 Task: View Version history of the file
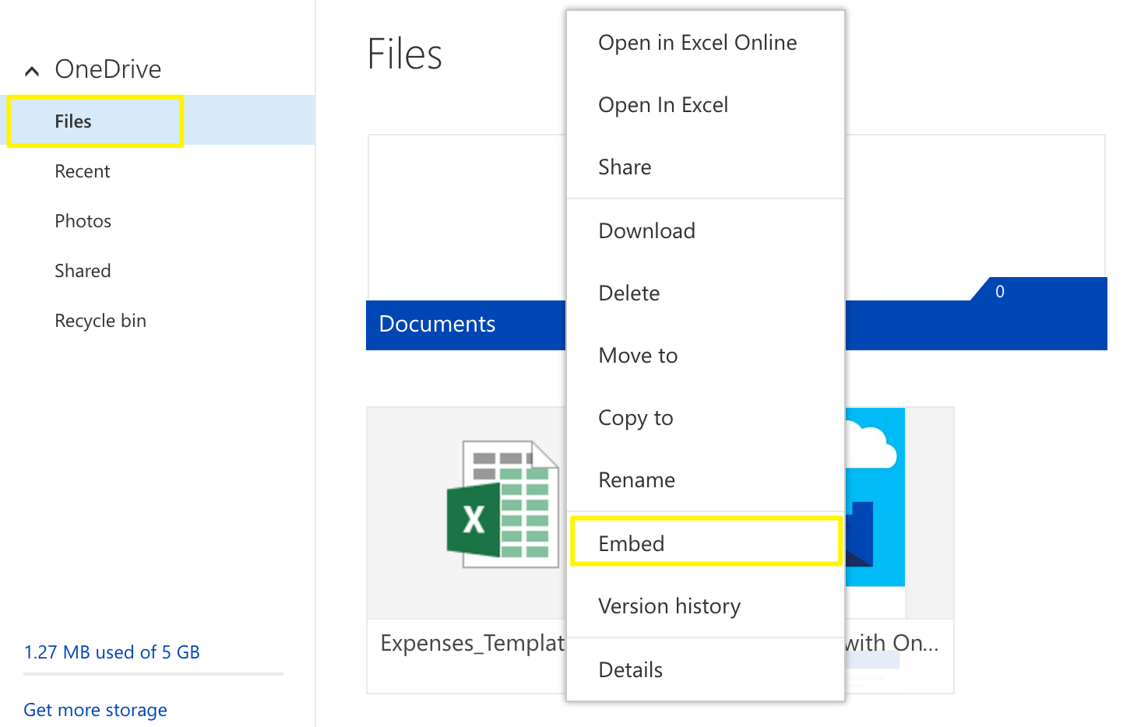[669, 606]
